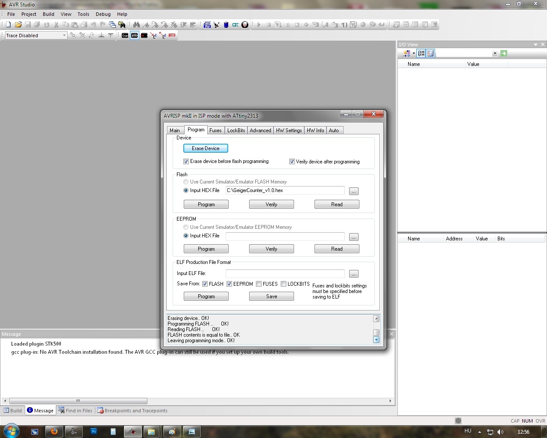Click the Windows Start orb
Screen dimensions: 547x438
click(x=12, y=430)
